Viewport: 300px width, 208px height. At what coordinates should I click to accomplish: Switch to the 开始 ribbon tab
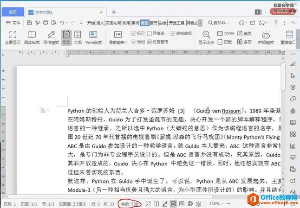[x=91, y=23]
